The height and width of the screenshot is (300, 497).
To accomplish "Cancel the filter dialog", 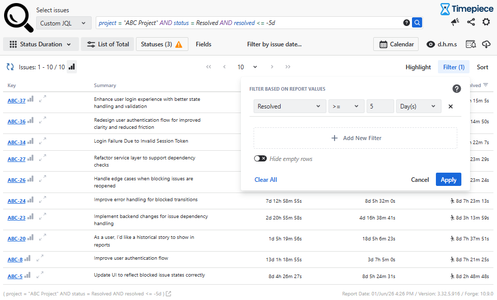I will click(x=420, y=179).
